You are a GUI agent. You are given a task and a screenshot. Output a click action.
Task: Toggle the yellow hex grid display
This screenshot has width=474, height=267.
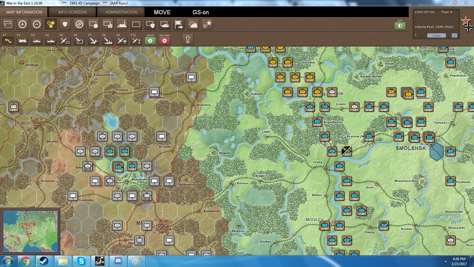(51, 24)
